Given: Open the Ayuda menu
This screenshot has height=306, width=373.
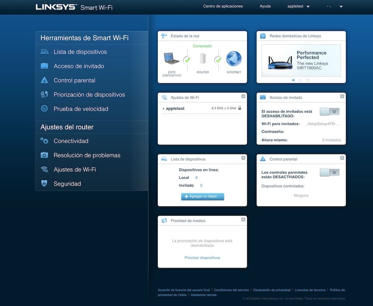Looking at the screenshot, I should coord(265,6).
